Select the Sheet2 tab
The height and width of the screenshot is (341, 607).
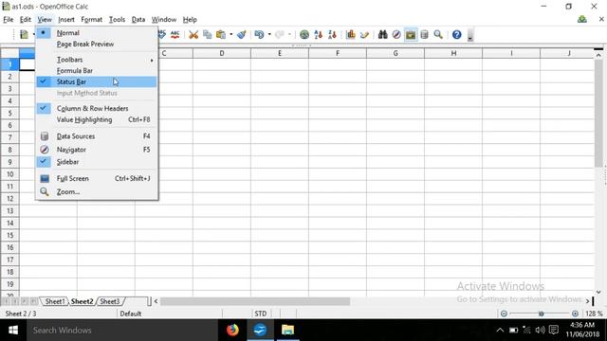[x=82, y=301]
